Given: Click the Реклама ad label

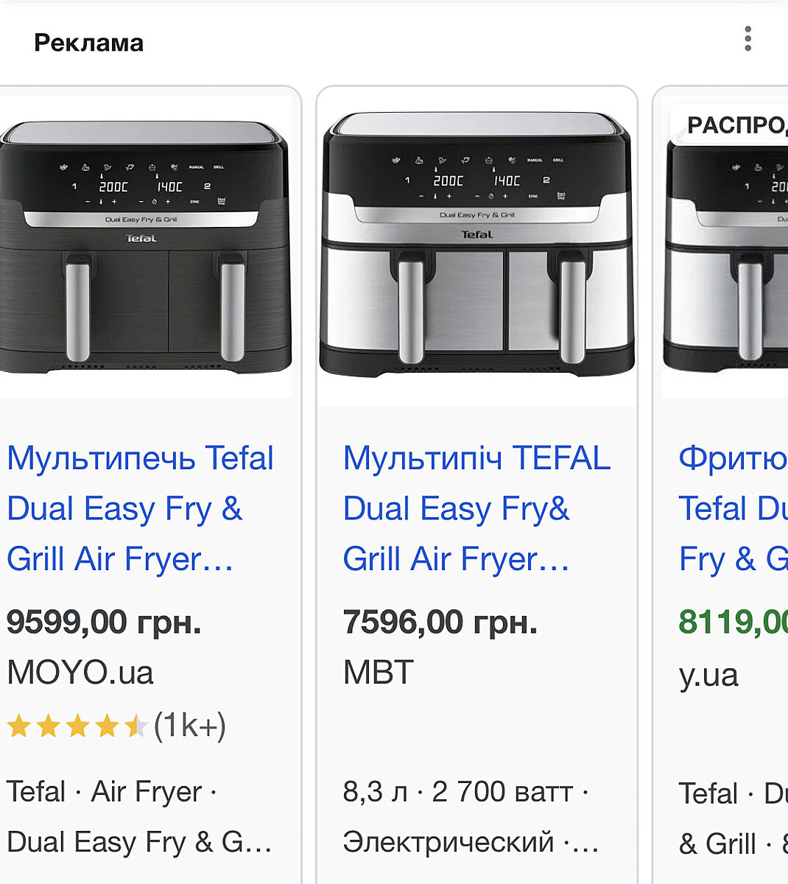Looking at the screenshot, I should [x=88, y=43].
